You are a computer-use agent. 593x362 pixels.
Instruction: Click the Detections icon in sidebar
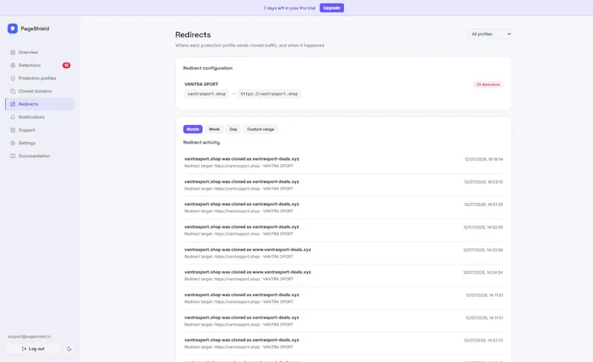point(13,65)
